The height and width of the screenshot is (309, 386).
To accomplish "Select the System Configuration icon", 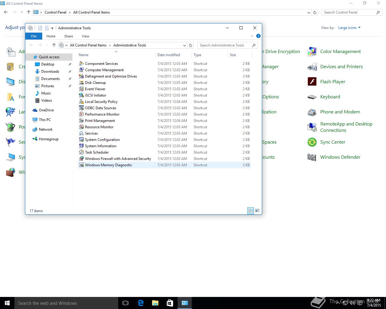I will [81, 140].
